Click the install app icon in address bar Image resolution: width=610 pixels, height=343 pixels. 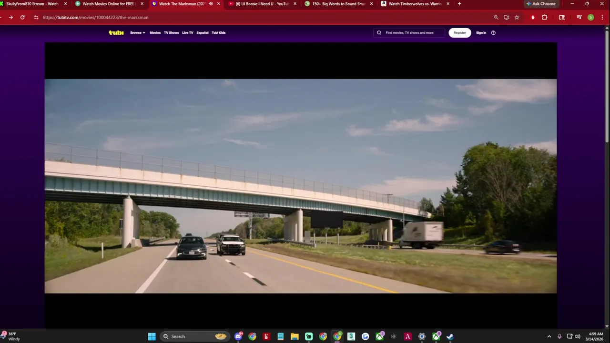(x=507, y=17)
